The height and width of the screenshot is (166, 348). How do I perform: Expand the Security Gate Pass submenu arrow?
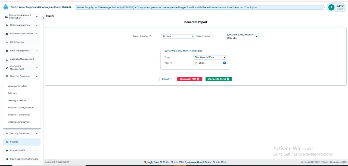(x=37, y=134)
